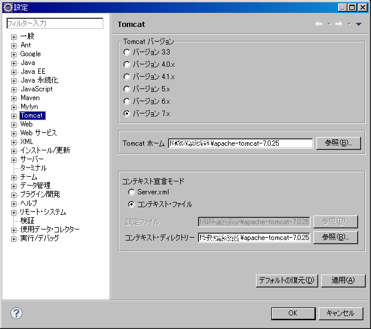Expand the XML tree node
371x329 pixels.
click(14, 142)
